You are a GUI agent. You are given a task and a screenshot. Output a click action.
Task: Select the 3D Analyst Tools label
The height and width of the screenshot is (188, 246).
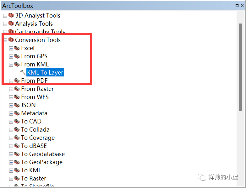click(x=38, y=15)
